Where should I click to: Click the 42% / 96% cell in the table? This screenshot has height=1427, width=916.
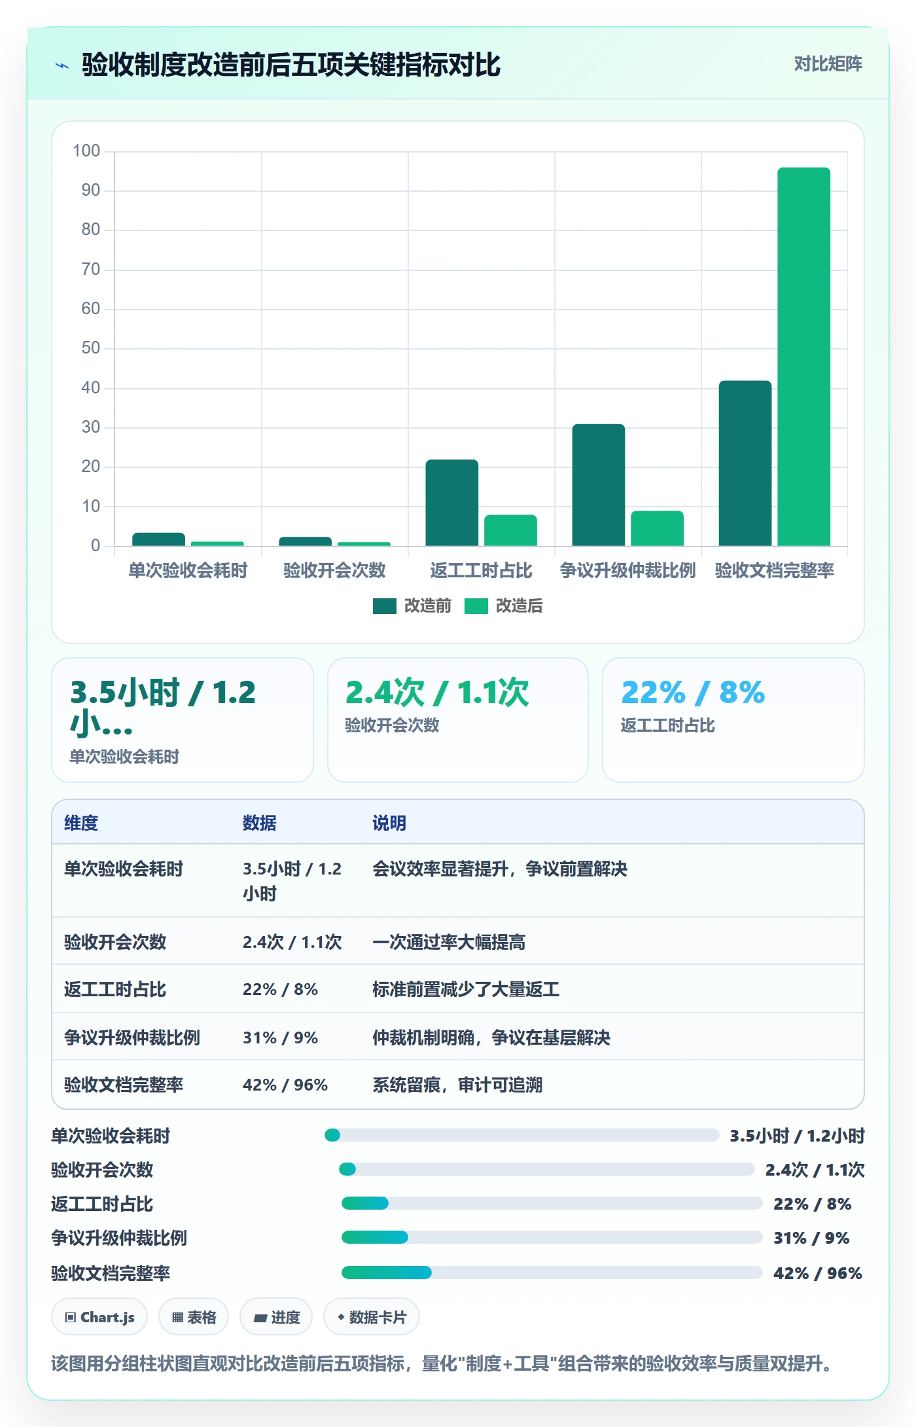(x=285, y=1085)
